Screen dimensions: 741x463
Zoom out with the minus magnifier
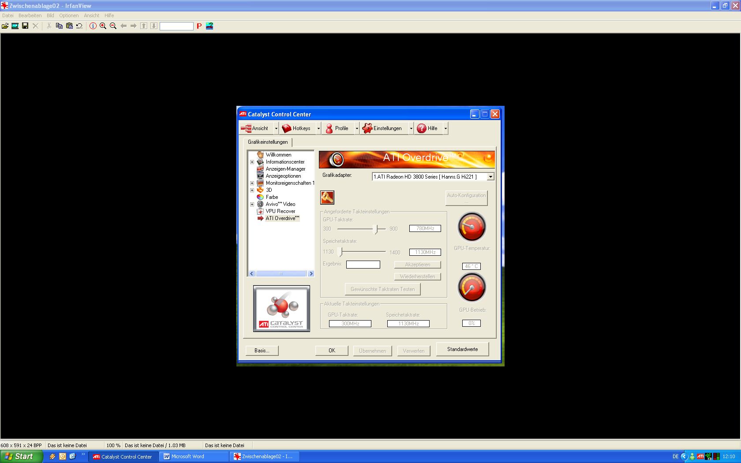tap(113, 26)
